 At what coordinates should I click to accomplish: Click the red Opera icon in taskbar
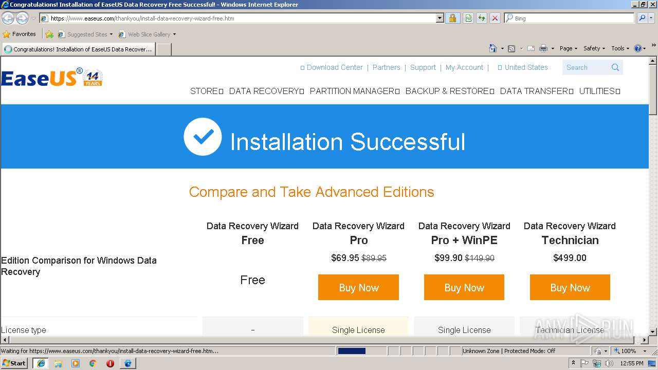pyautogui.click(x=110, y=363)
